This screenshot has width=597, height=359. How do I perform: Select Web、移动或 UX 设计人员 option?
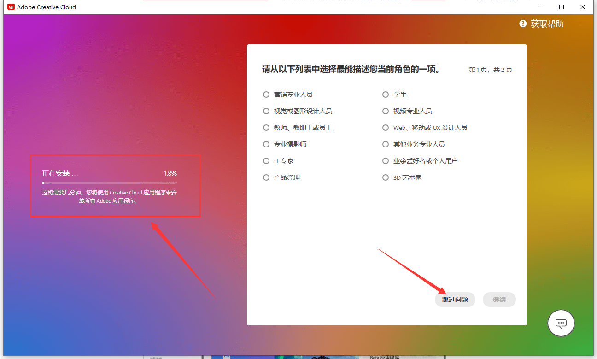(386, 128)
